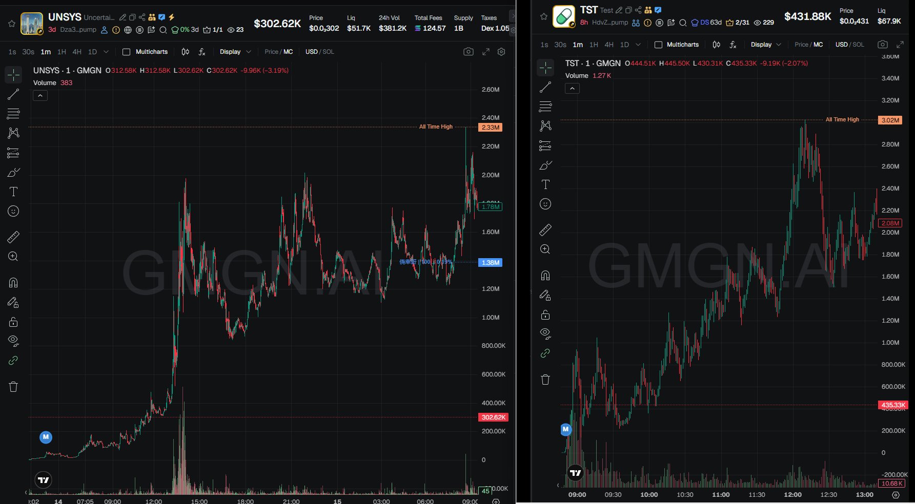Share the UNSYS token
Image resolution: width=915 pixels, height=504 pixels.
tap(142, 17)
